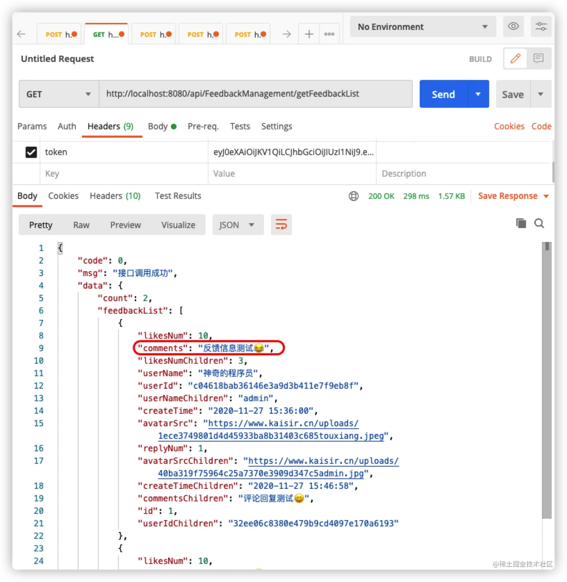Open the No Environment dropdown
Image resolution: width=567 pixels, height=582 pixels.
(423, 27)
